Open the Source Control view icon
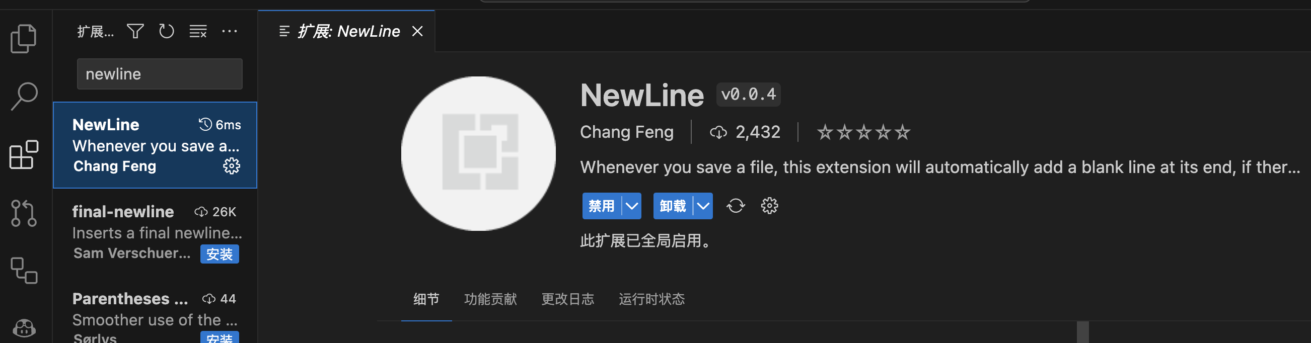This screenshot has height=343, width=1311. (23, 213)
